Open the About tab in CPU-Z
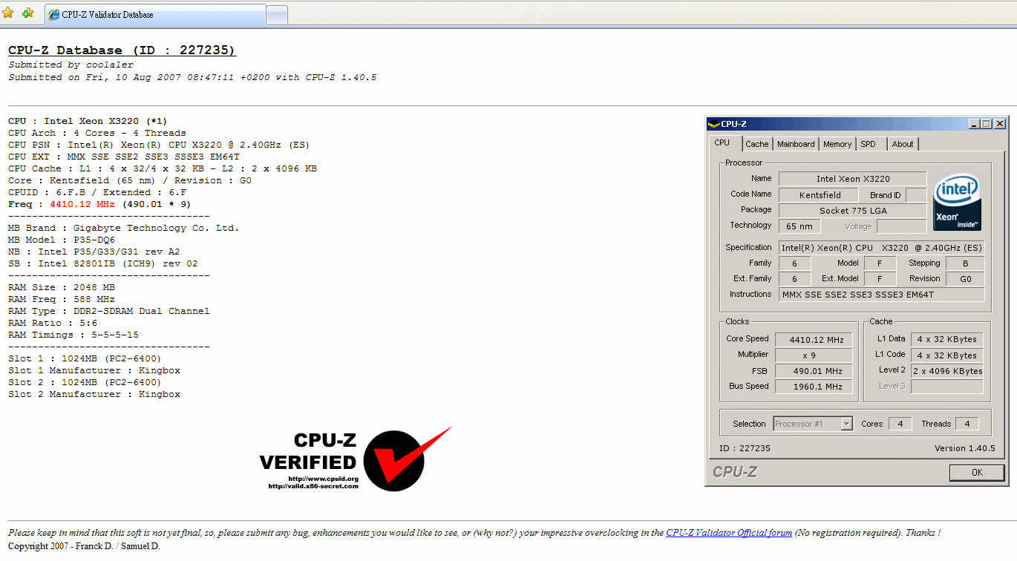The image size is (1017, 561). tap(903, 143)
